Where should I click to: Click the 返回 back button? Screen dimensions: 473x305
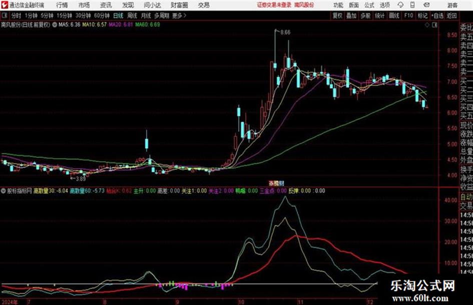[452, 16]
